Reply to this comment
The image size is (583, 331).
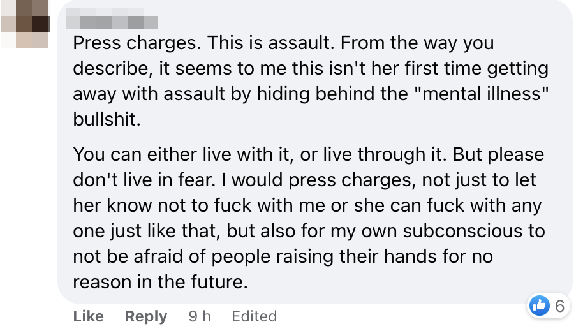point(146,316)
